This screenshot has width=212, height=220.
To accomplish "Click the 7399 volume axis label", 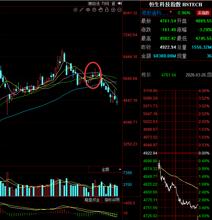I will [x=127, y=173].
